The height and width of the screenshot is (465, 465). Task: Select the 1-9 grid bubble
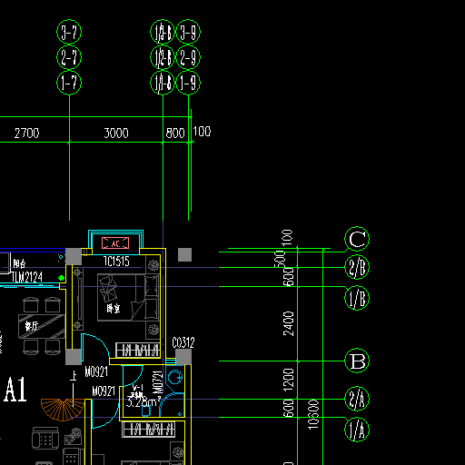tap(188, 83)
